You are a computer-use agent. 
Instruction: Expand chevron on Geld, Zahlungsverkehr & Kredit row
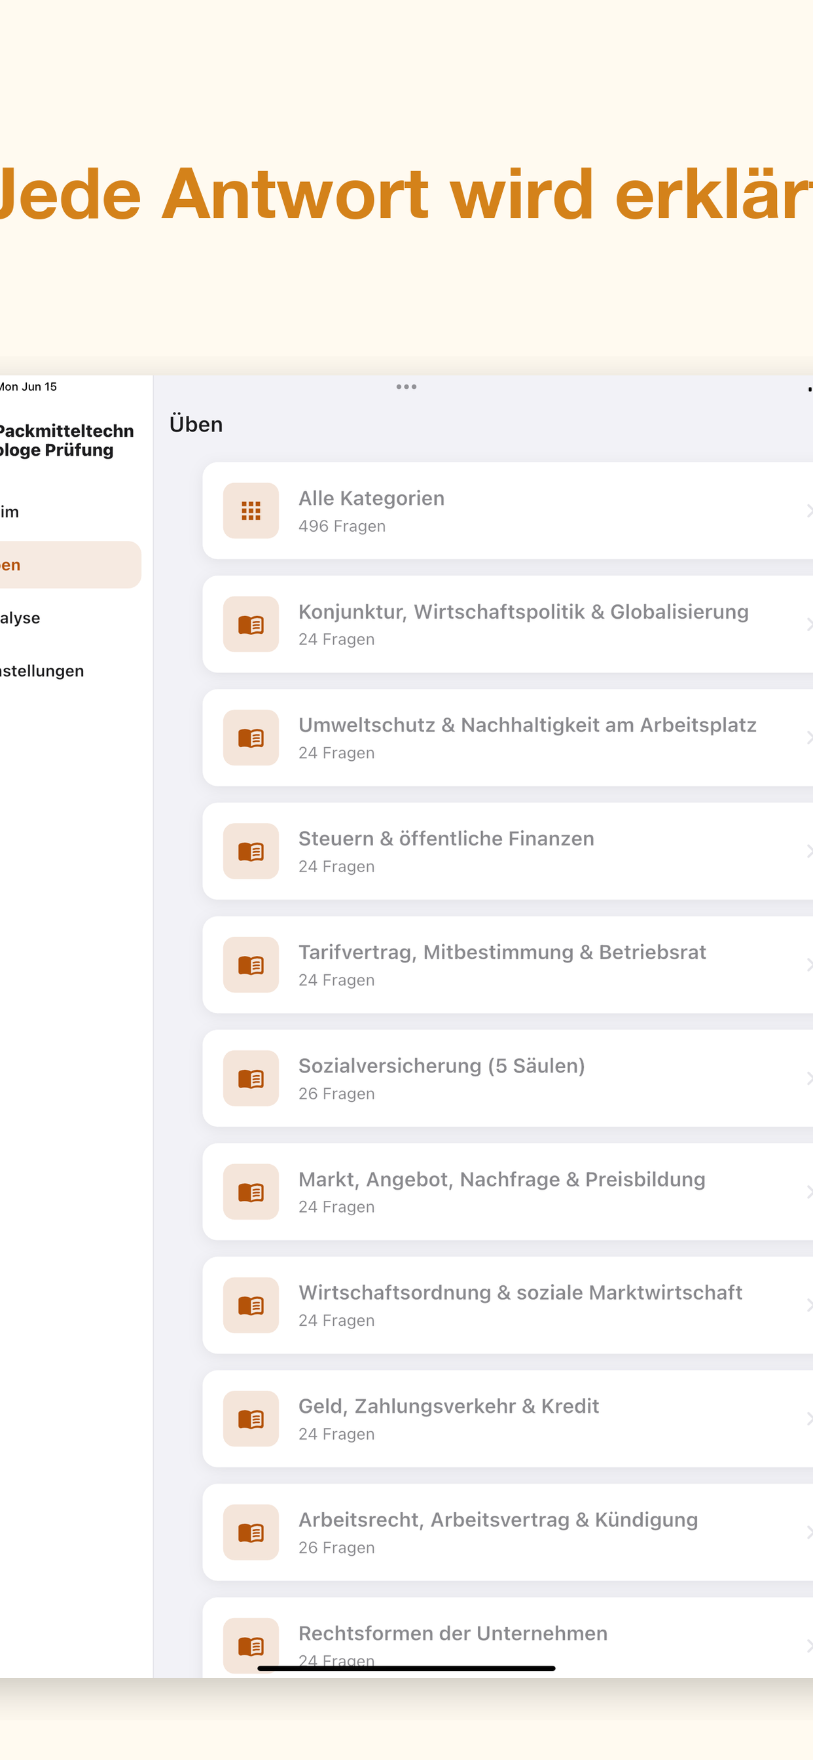click(x=809, y=1418)
